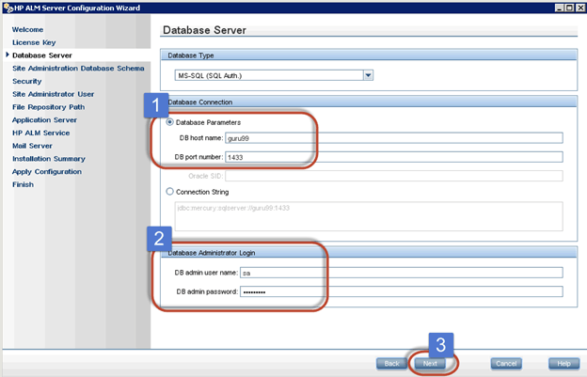The image size is (587, 377).
Task: Jump to the Installation Summary step
Action: click(x=49, y=159)
